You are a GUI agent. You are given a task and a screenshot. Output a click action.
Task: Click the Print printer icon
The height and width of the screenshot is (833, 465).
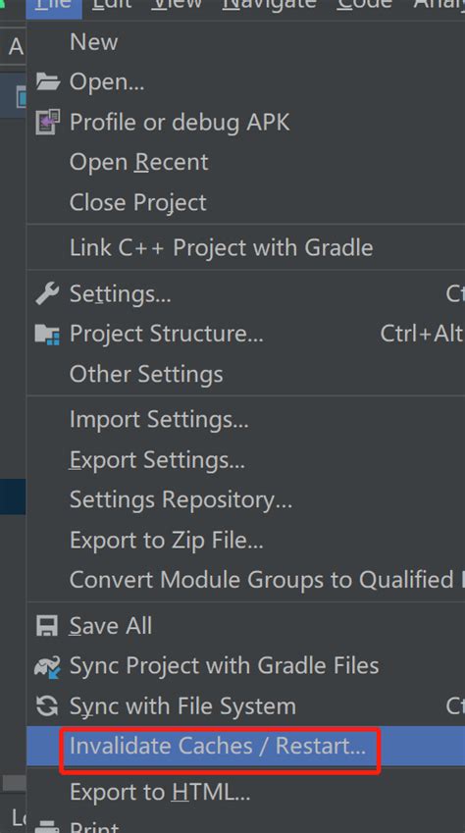[47, 826]
